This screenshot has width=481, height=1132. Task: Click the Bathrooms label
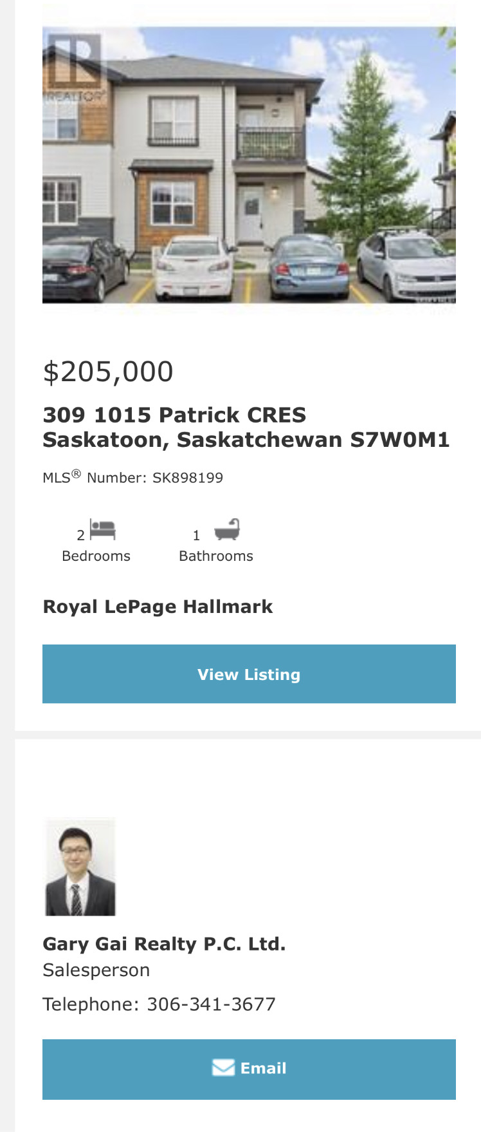(215, 556)
